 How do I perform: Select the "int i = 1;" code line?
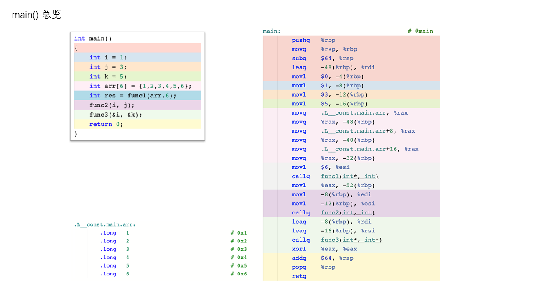point(108,58)
